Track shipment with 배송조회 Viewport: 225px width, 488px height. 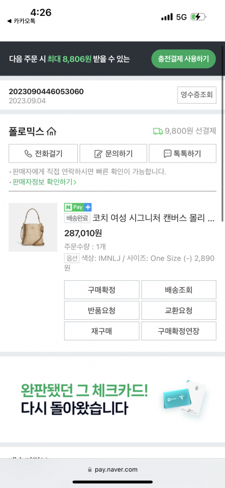pyautogui.click(x=179, y=290)
